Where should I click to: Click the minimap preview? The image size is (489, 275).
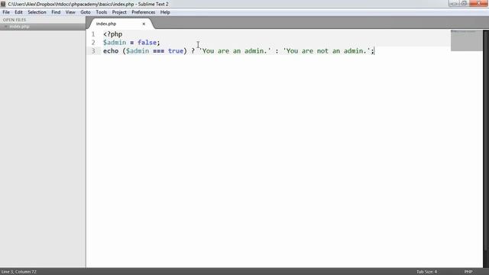pyautogui.click(x=466, y=40)
